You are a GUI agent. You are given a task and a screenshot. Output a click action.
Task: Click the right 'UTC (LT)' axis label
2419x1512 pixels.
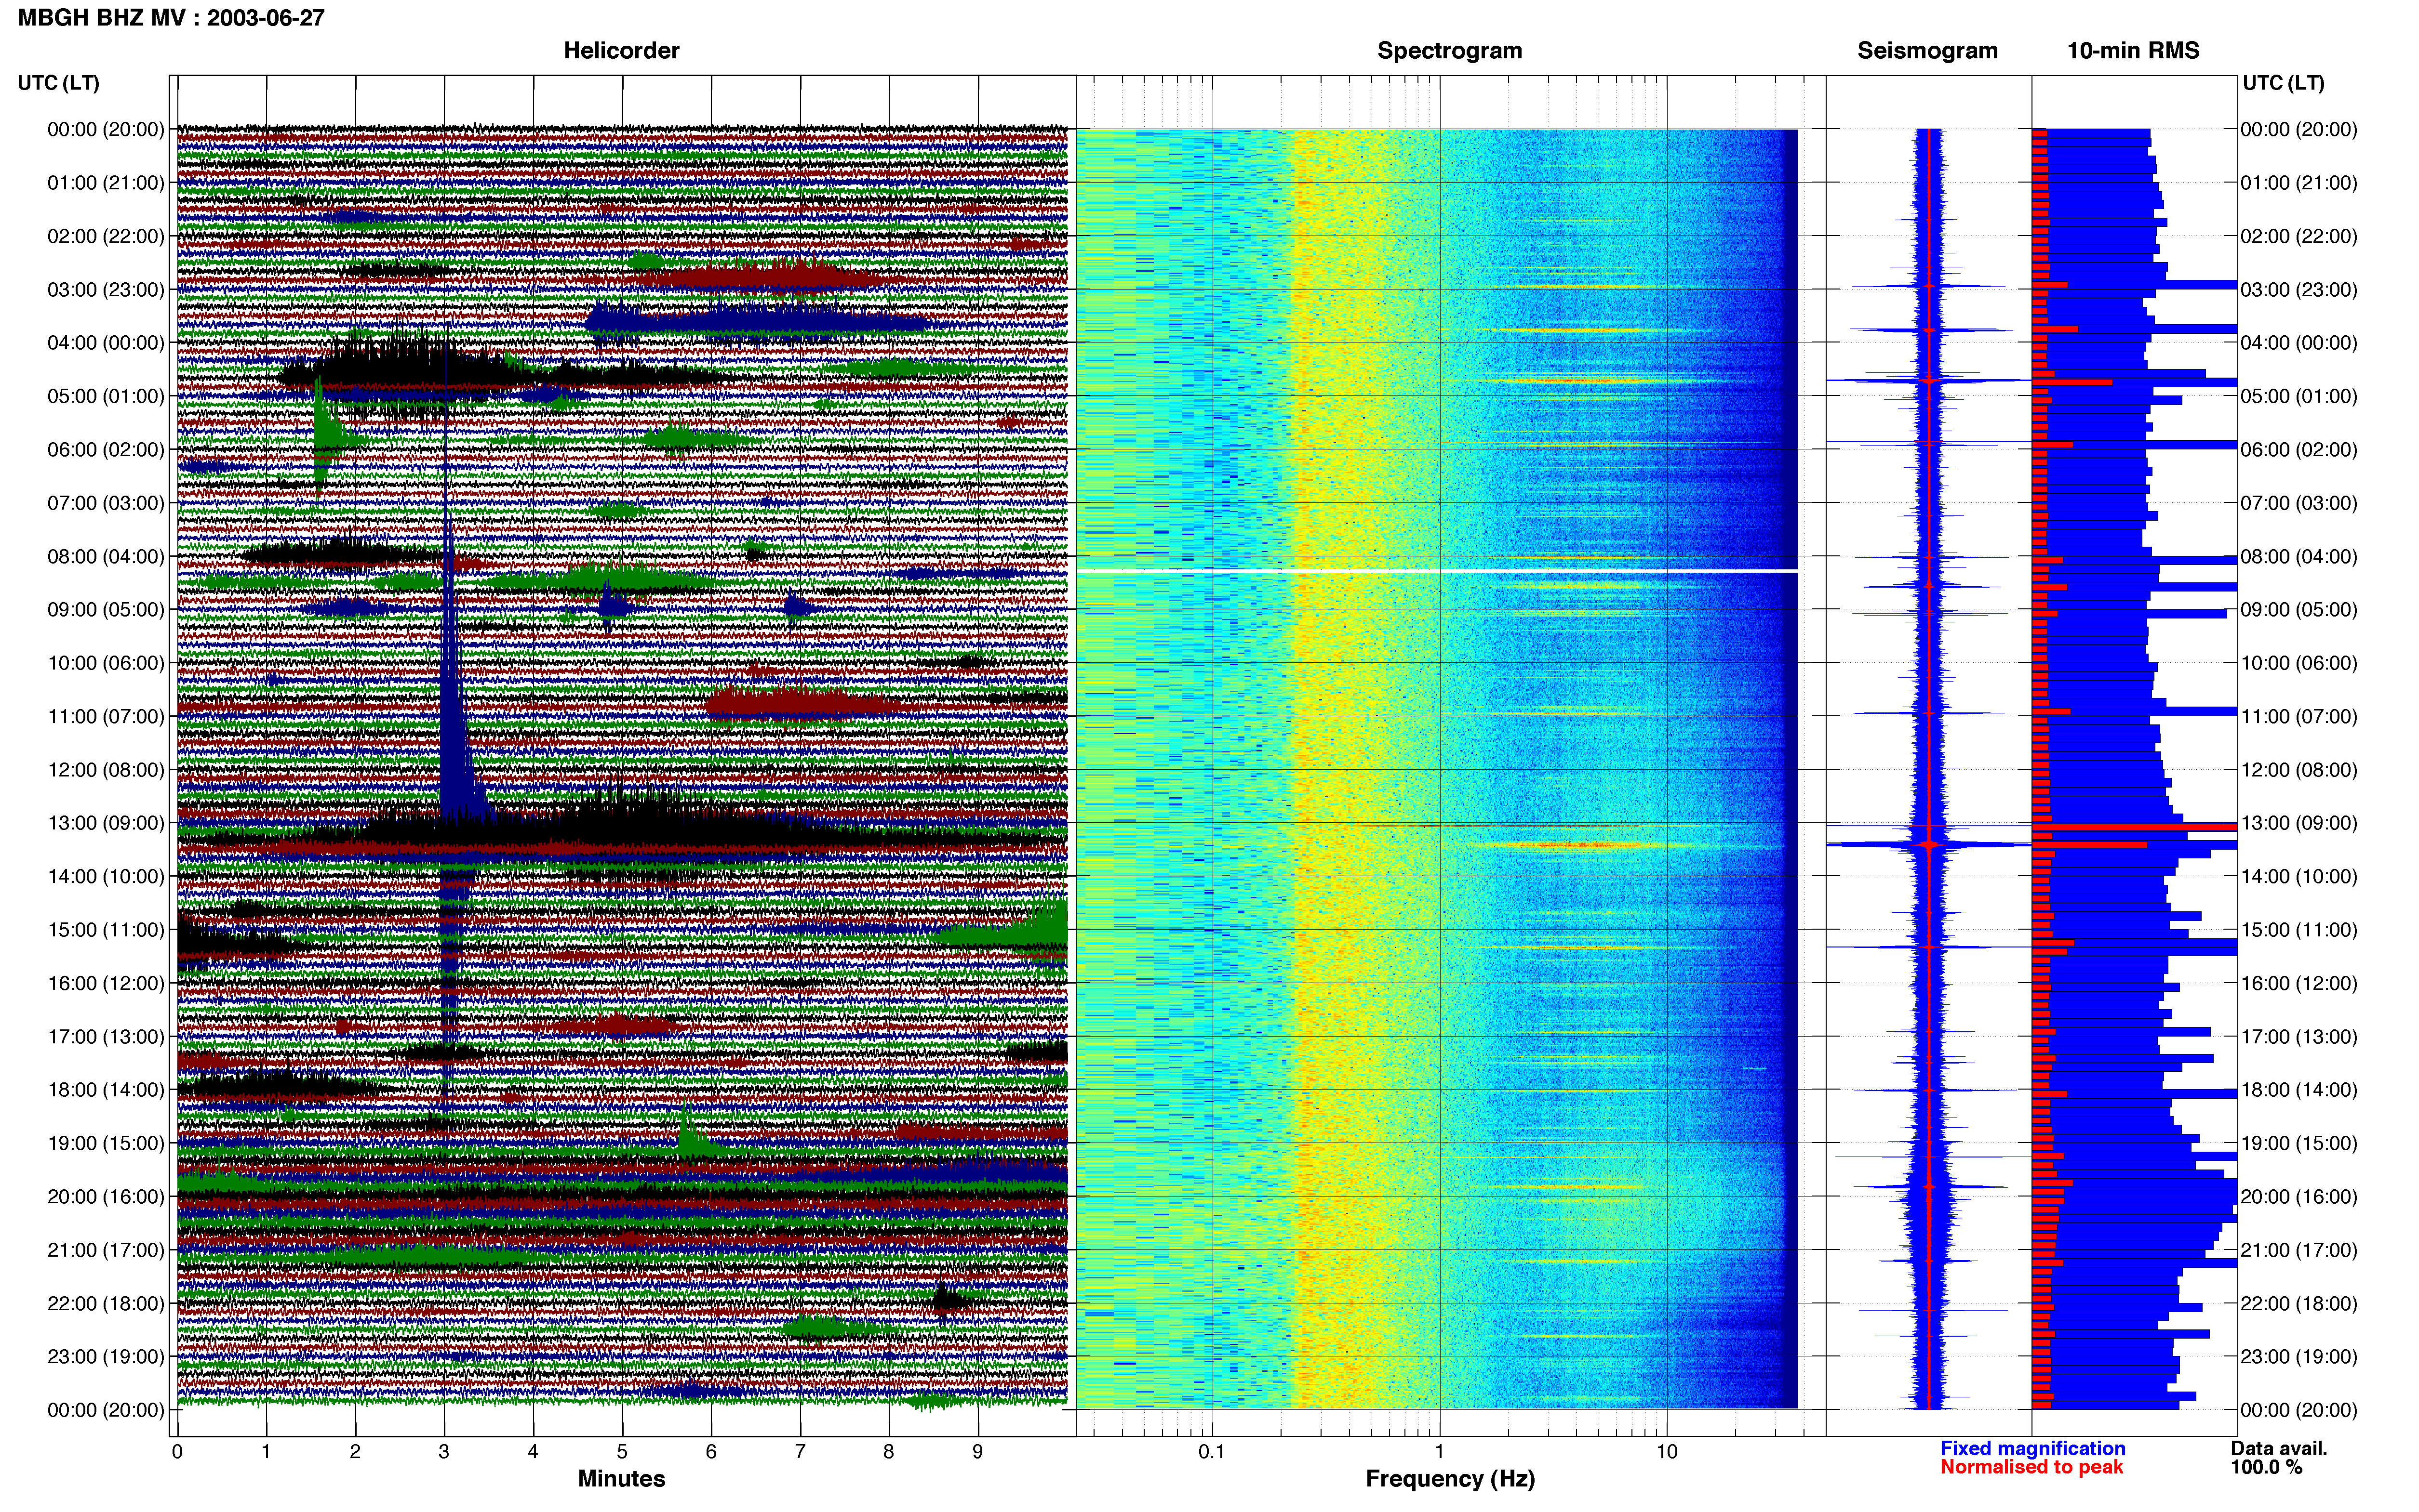tap(2283, 83)
